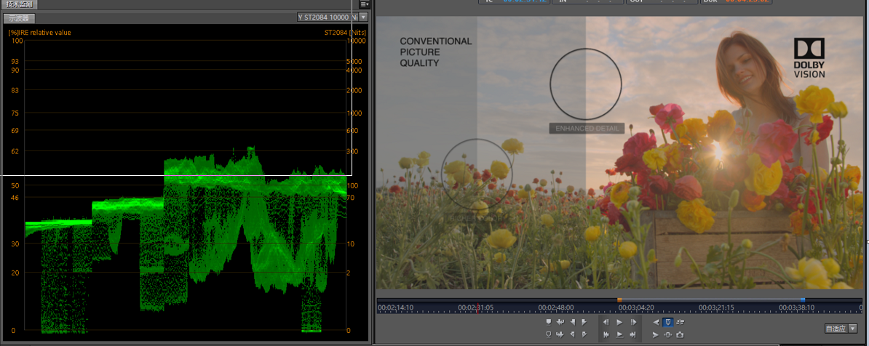869x346 pixels.
Task: Click the IN timecode field
Action: tap(587, 1)
